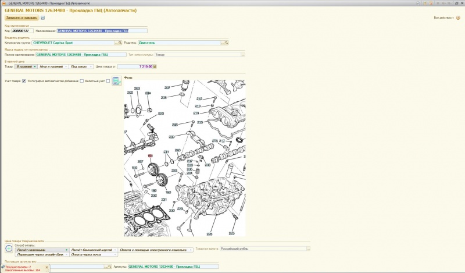Click the M+ button in title bar
This screenshot has width=465, height=273.
(x=444, y=3)
